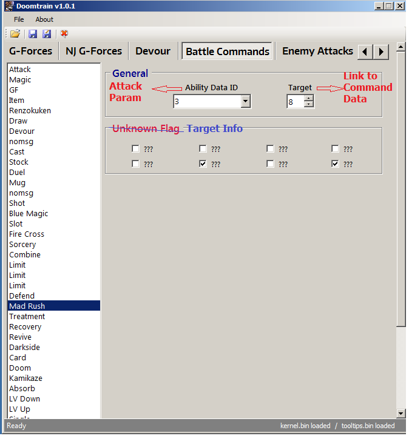Toggle the fourth ??? checkbox in the top row
The image size is (409, 436).
coord(335,149)
